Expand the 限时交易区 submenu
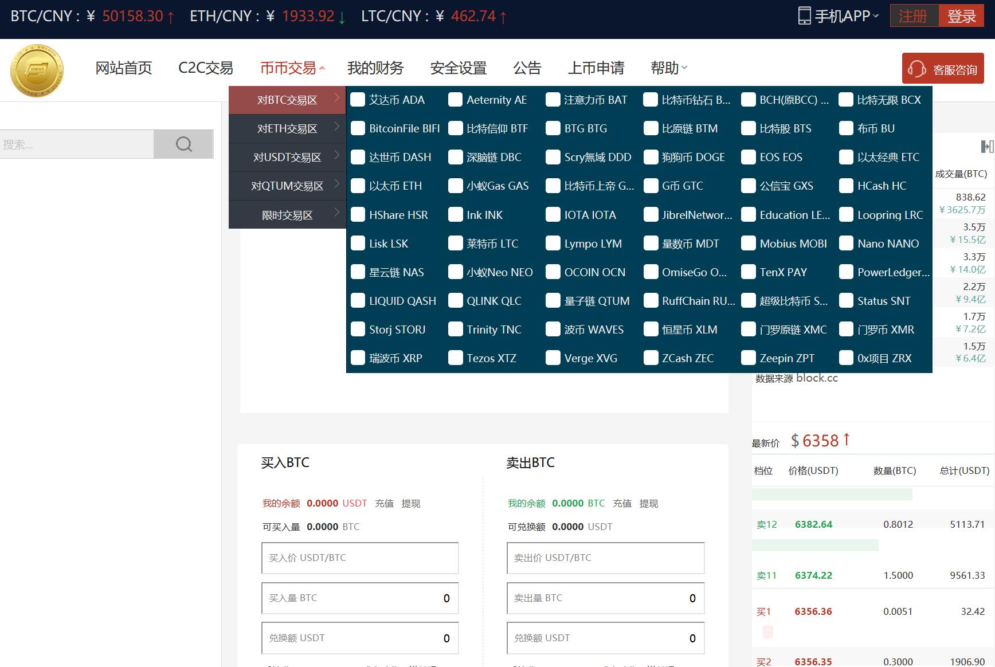Screen dimensions: 995x667 pos(287,215)
